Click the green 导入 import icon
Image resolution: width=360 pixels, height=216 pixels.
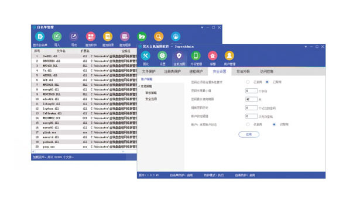pos(57,37)
